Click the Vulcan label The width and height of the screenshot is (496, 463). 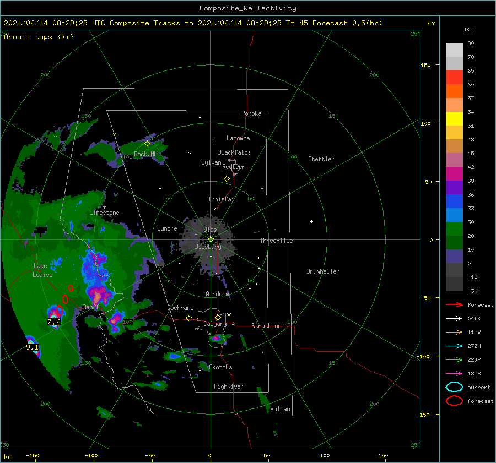tap(281, 409)
